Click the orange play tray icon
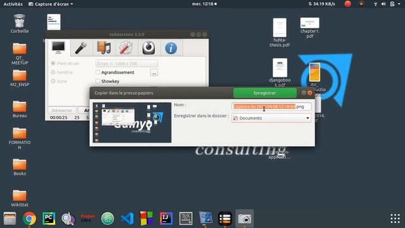405x228 pixels. point(361,4)
